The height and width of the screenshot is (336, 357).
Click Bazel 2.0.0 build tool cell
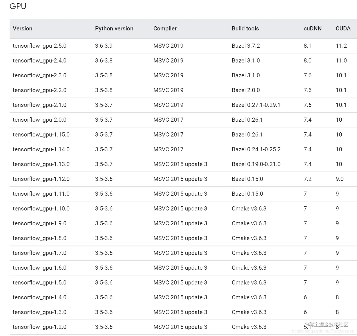click(246, 90)
